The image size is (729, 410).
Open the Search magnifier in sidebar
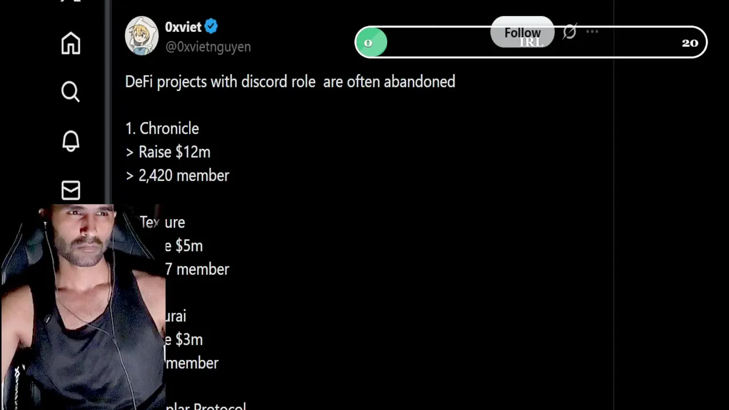[x=71, y=91]
